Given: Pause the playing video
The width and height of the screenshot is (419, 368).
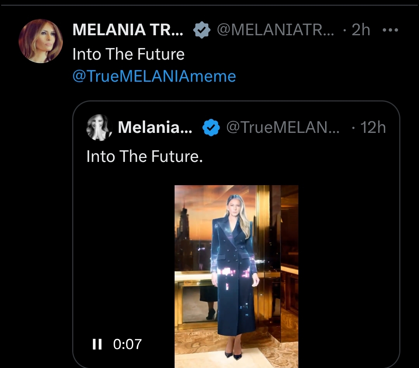Looking at the screenshot, I should 97,344.
